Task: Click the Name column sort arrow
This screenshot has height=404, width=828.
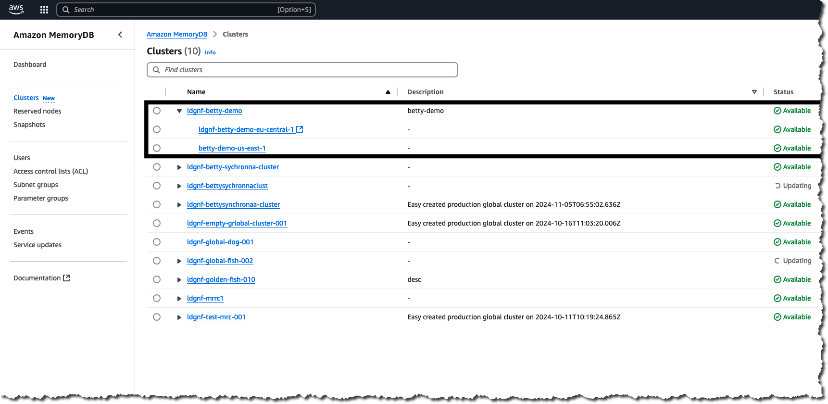Action: click(388, 92)
